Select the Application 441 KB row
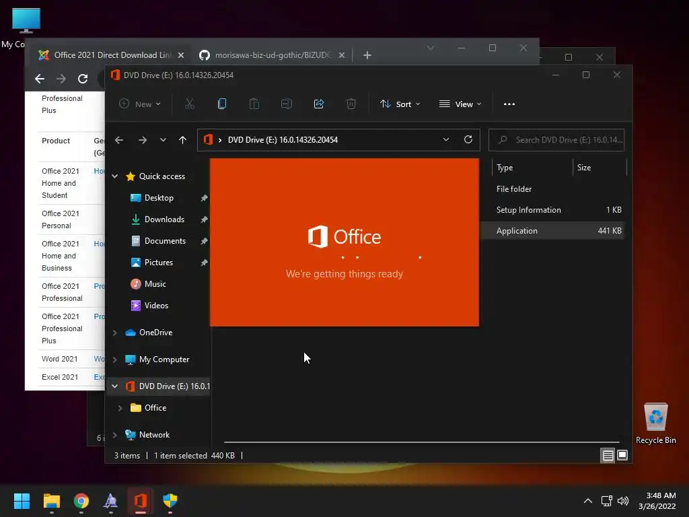 (x=553, y=231)
